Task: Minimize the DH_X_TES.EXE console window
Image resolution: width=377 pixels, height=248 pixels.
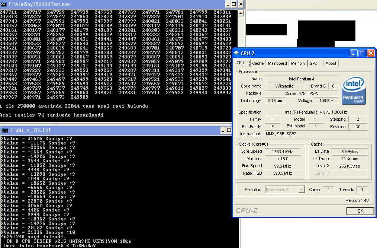Action: pos(223,130)
